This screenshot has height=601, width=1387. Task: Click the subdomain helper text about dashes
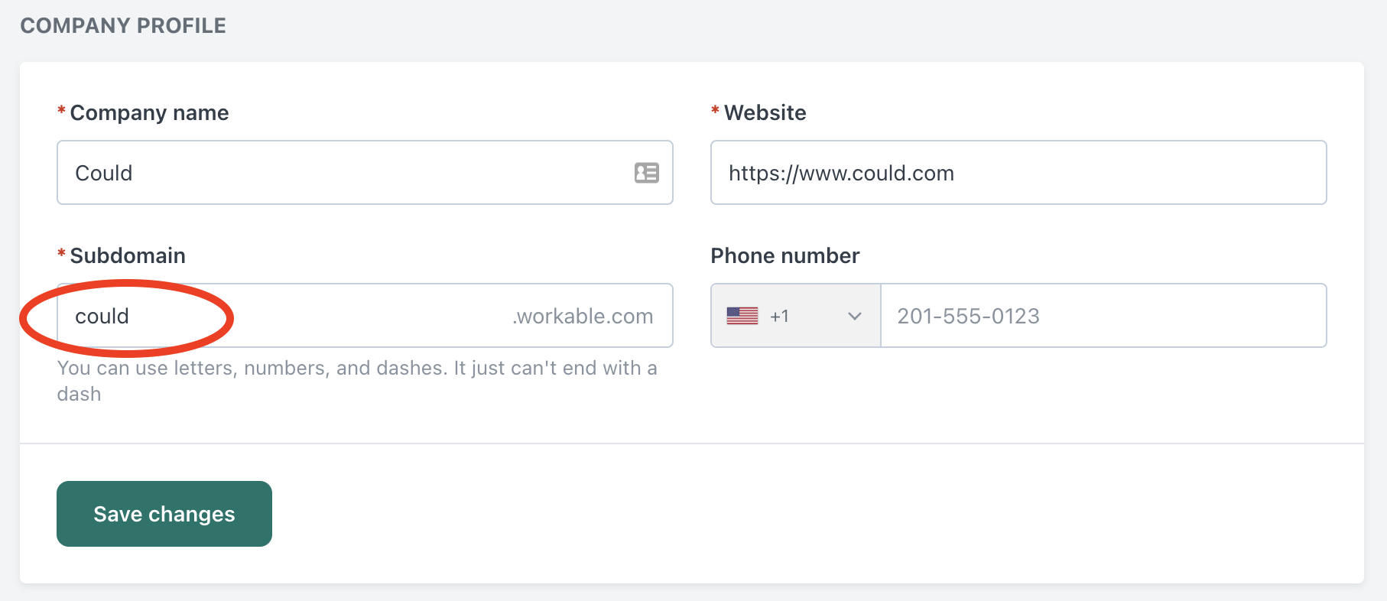357,381
